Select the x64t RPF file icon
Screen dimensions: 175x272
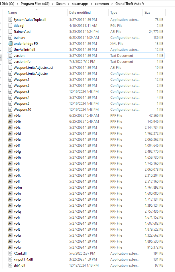click(10, 229)
